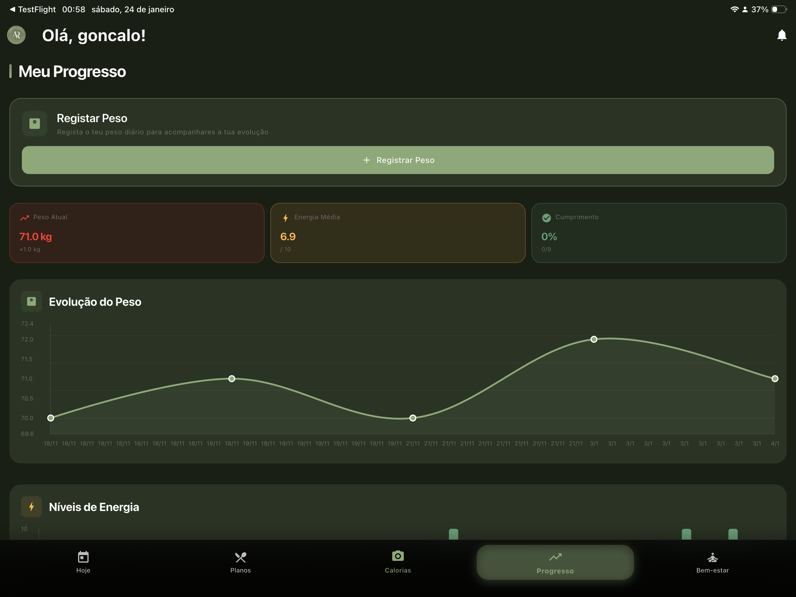
Task: Tap the battery indicator icon
Action: [779, 9]
